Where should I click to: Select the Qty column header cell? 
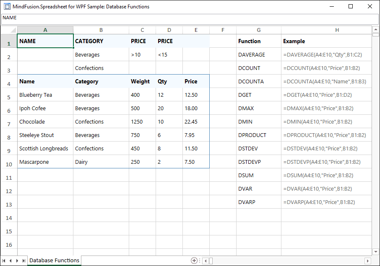click(x=169, y=81)
